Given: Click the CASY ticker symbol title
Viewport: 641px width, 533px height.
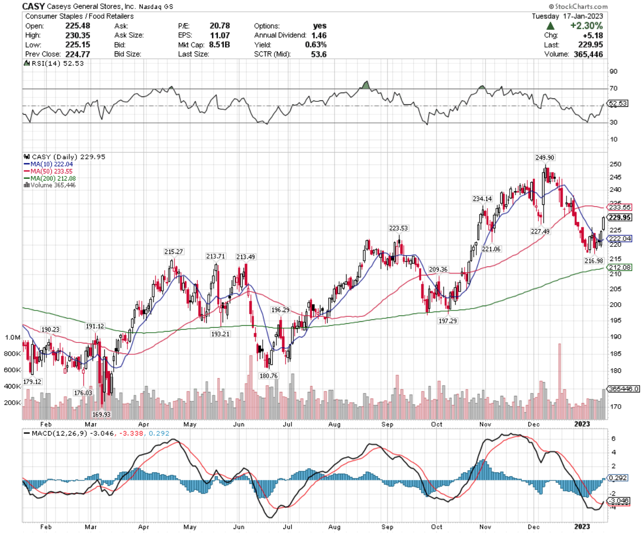Looking at the screenshot, I should click(x=33, y=6).
